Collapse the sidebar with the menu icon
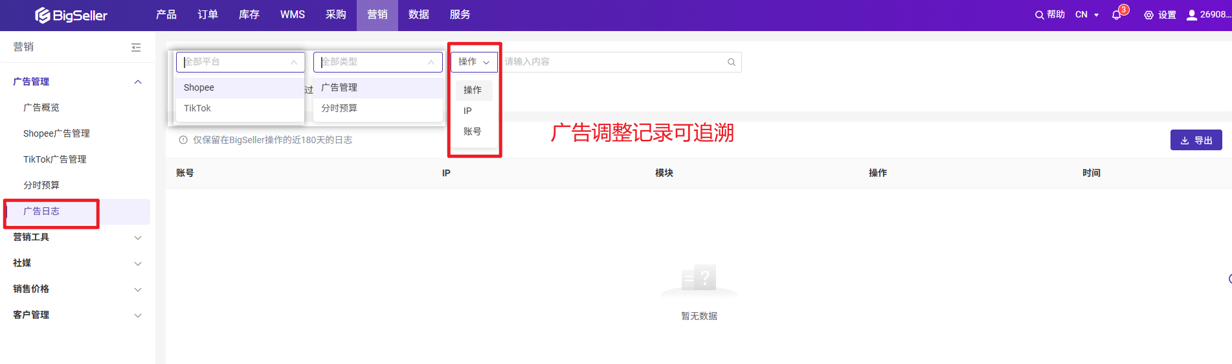Viewport: 1232px width, 364px height. 136,47
